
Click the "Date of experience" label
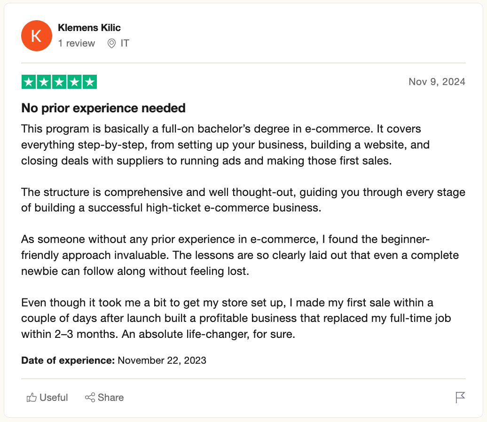coord(68,361)
